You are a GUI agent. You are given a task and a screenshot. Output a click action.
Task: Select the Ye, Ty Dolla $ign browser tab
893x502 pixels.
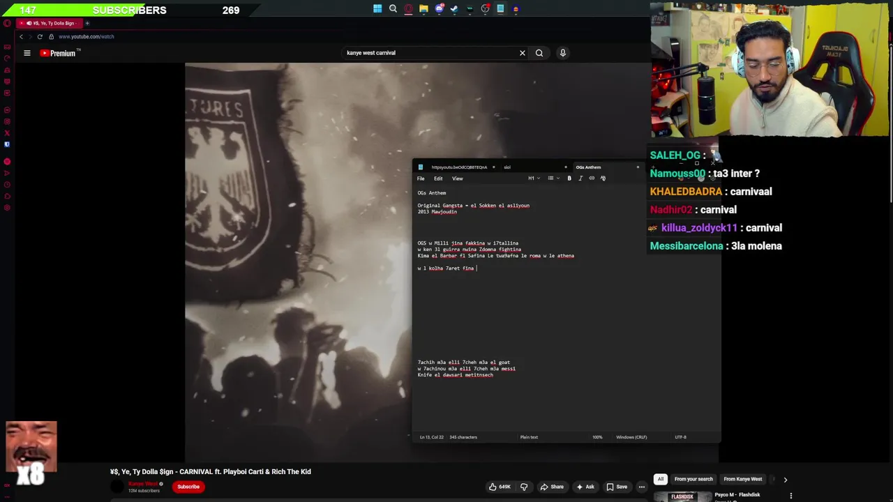click(x=50, y=23)
